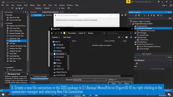Open the file type filter dropdown All files

(120, 80)
